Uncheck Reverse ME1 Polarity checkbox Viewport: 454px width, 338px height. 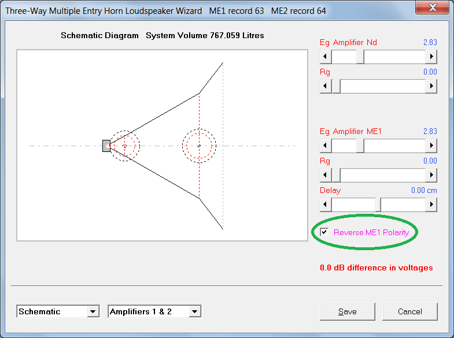(324, 232)
